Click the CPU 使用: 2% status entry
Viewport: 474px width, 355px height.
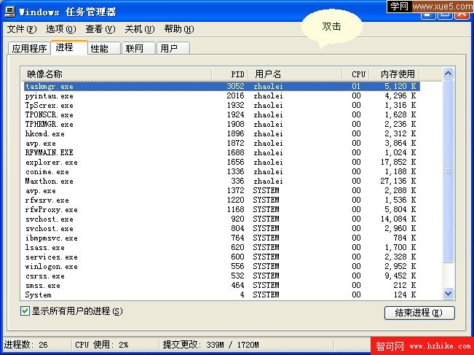(102, 345)
